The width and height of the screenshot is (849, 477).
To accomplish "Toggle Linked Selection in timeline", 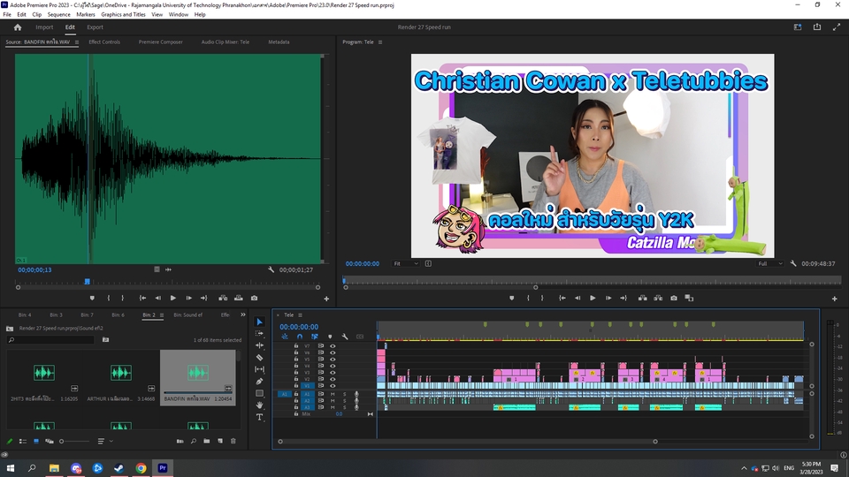I will (315, 337).
